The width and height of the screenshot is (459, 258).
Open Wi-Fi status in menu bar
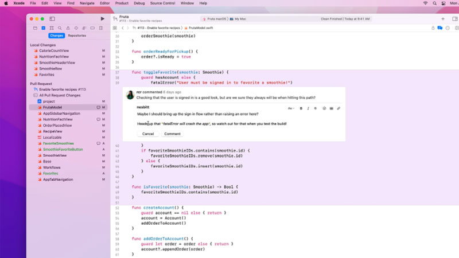425,3
